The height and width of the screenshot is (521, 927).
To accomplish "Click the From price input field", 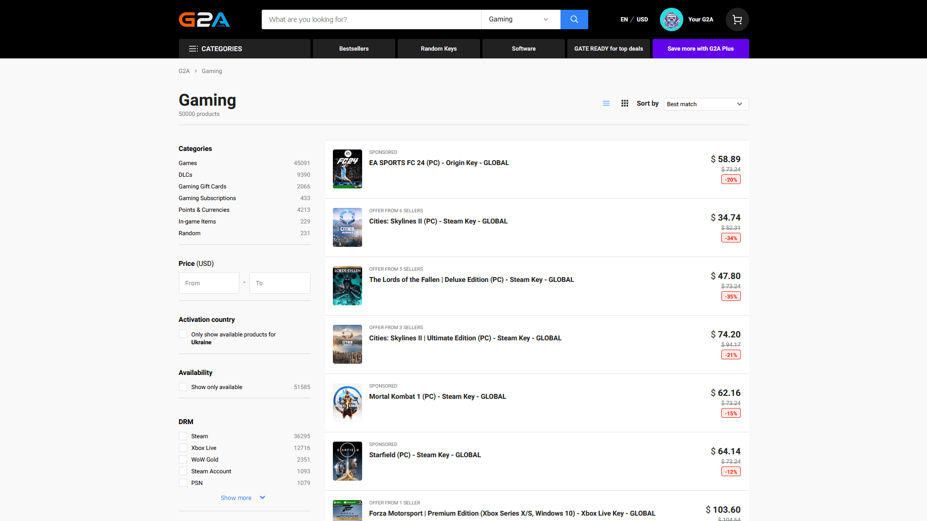I will [209, 283].
